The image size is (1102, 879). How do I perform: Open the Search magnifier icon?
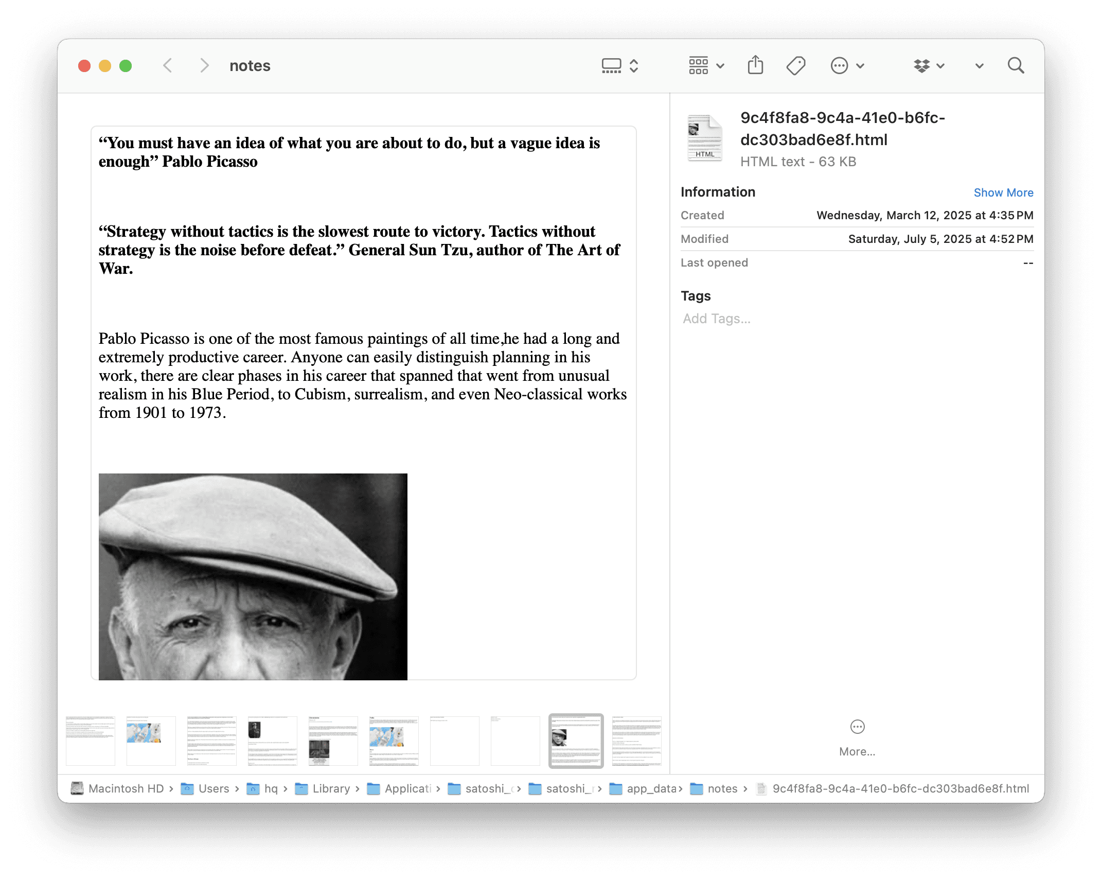(x=1016, y=66)
